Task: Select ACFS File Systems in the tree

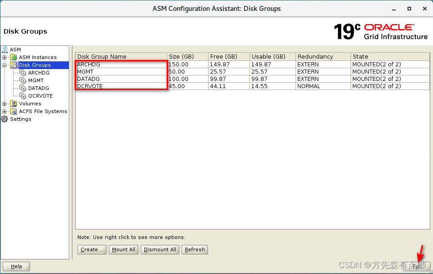Action: coord(43,111)
